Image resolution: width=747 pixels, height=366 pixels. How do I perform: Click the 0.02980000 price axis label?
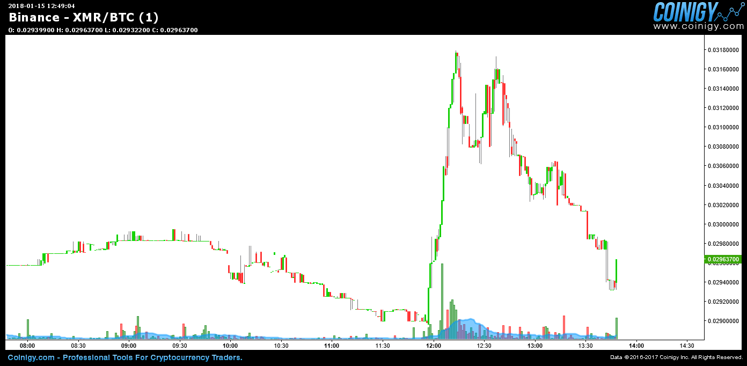tap(724, 244)
